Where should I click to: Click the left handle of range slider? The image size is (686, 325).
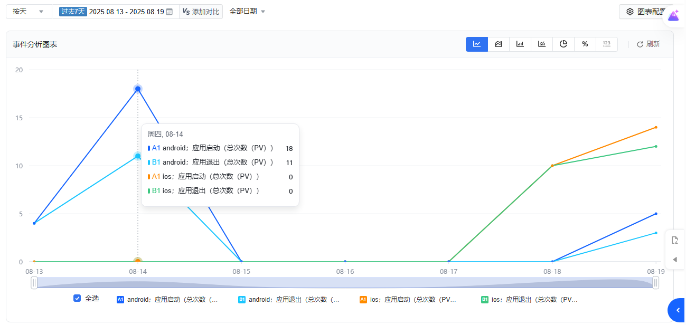coord(34,283)
